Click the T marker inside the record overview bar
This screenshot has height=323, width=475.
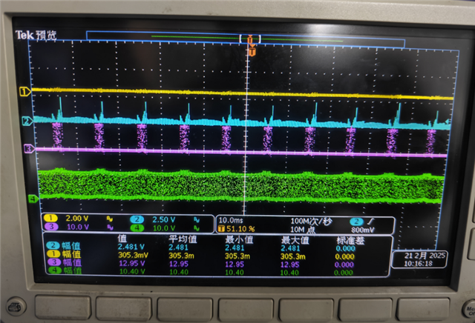(x=250, y=39)
